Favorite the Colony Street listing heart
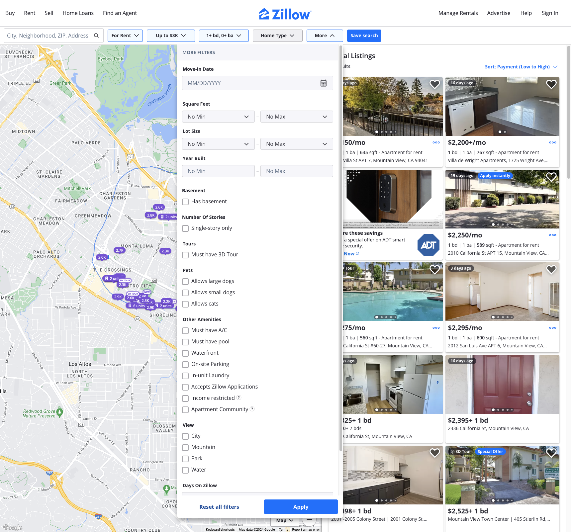The image size is (571, 532). [x=434, y=453]
